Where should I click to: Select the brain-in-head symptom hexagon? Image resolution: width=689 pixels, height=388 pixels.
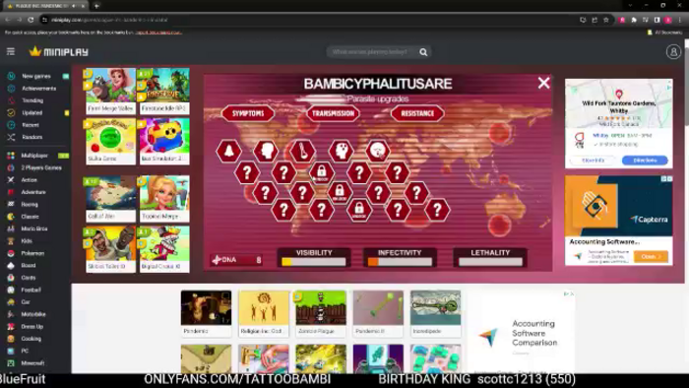(341, 151)
